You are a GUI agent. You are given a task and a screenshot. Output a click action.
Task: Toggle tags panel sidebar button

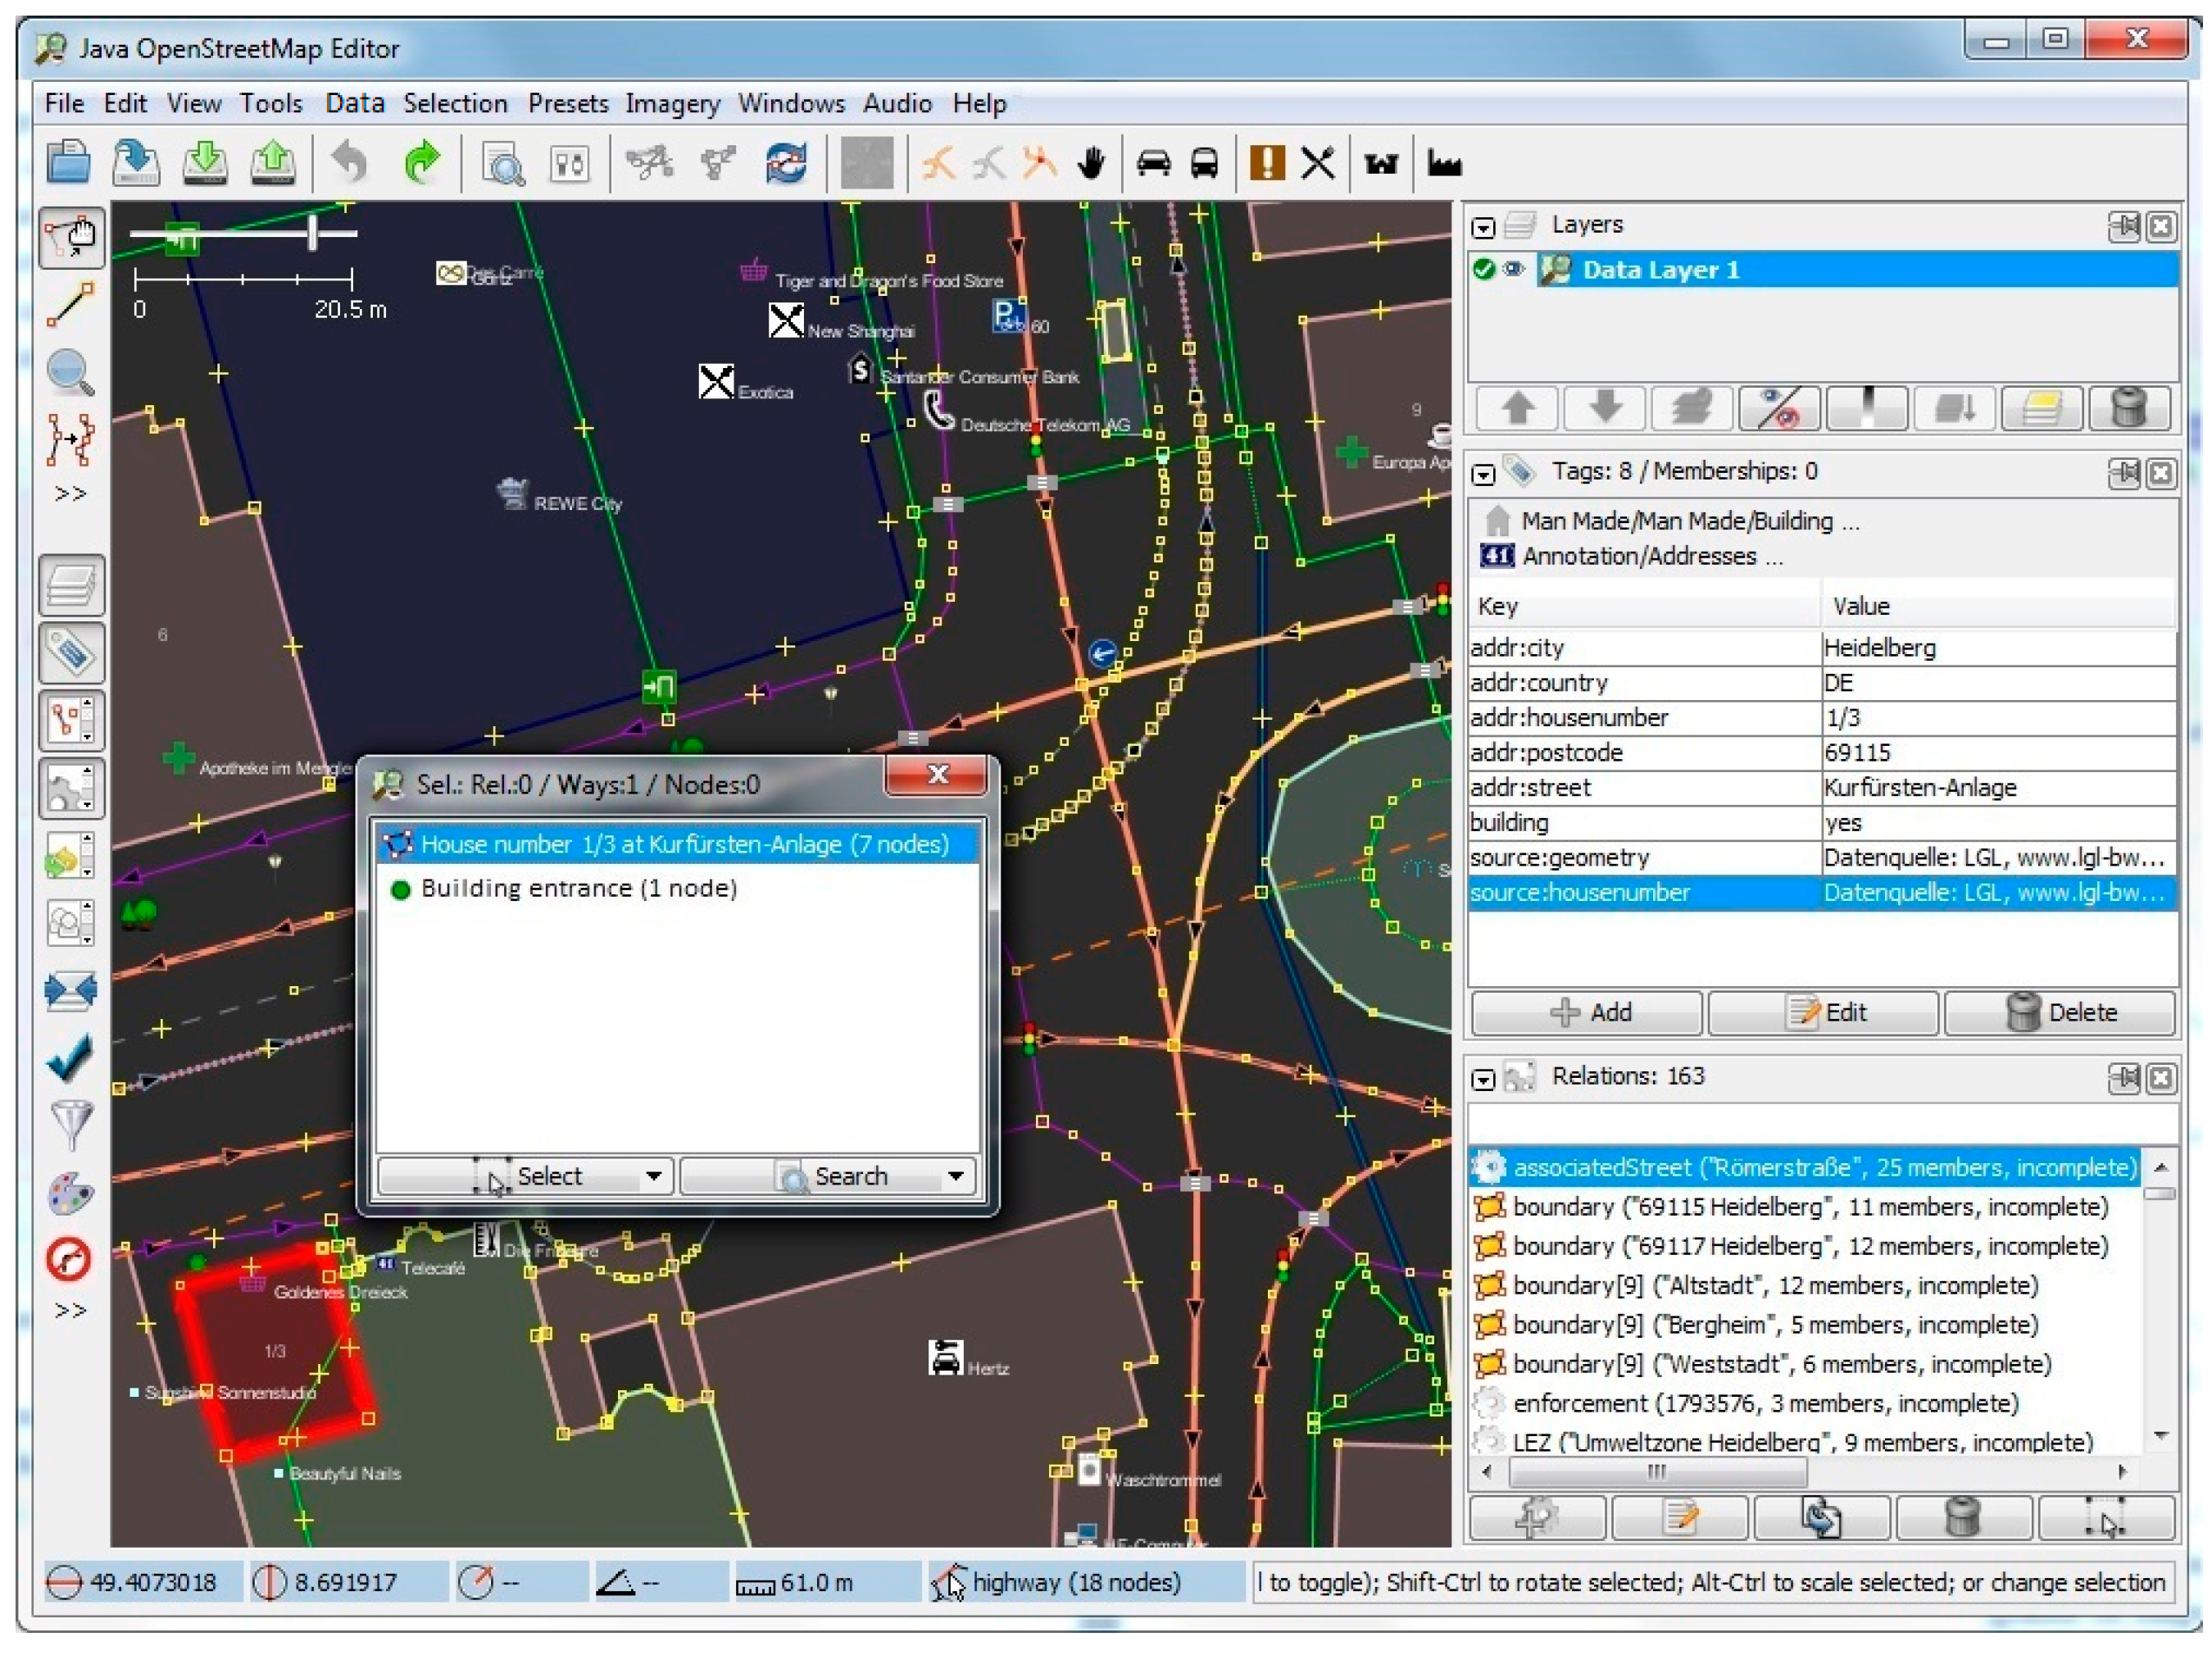[x=71, y=652]
